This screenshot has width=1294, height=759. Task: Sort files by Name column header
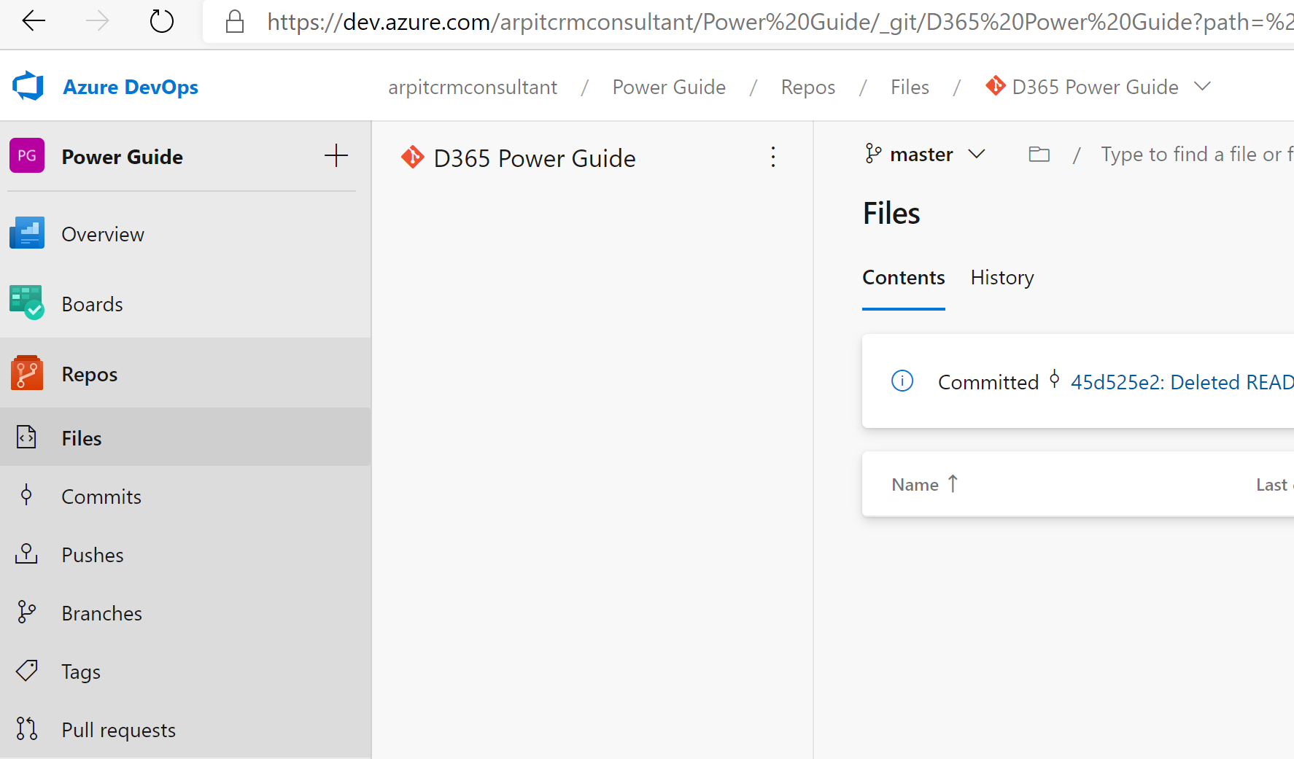click(x=915, y=485)
